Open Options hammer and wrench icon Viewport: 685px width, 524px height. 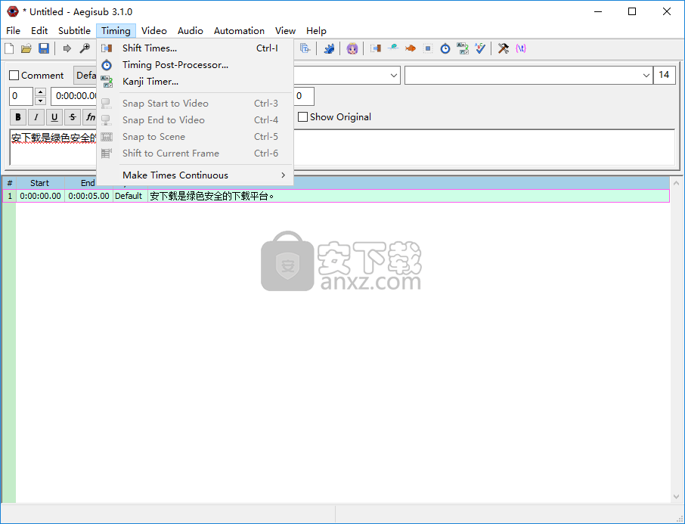504,48
